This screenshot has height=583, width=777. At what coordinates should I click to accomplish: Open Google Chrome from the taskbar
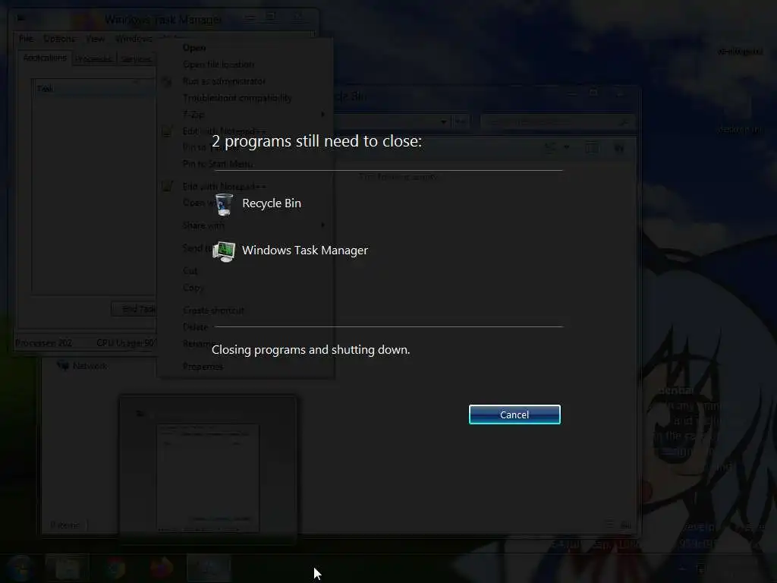pyautogui.click(x=115, y=568)
